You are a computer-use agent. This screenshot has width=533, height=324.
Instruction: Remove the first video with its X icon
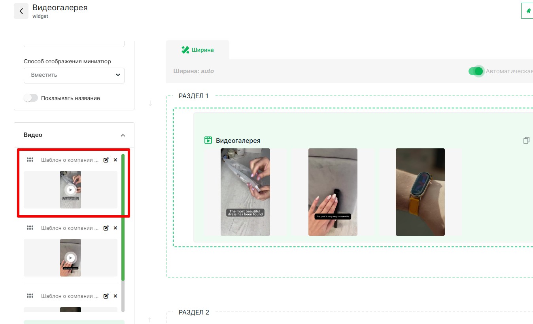[x=115, y=160]
